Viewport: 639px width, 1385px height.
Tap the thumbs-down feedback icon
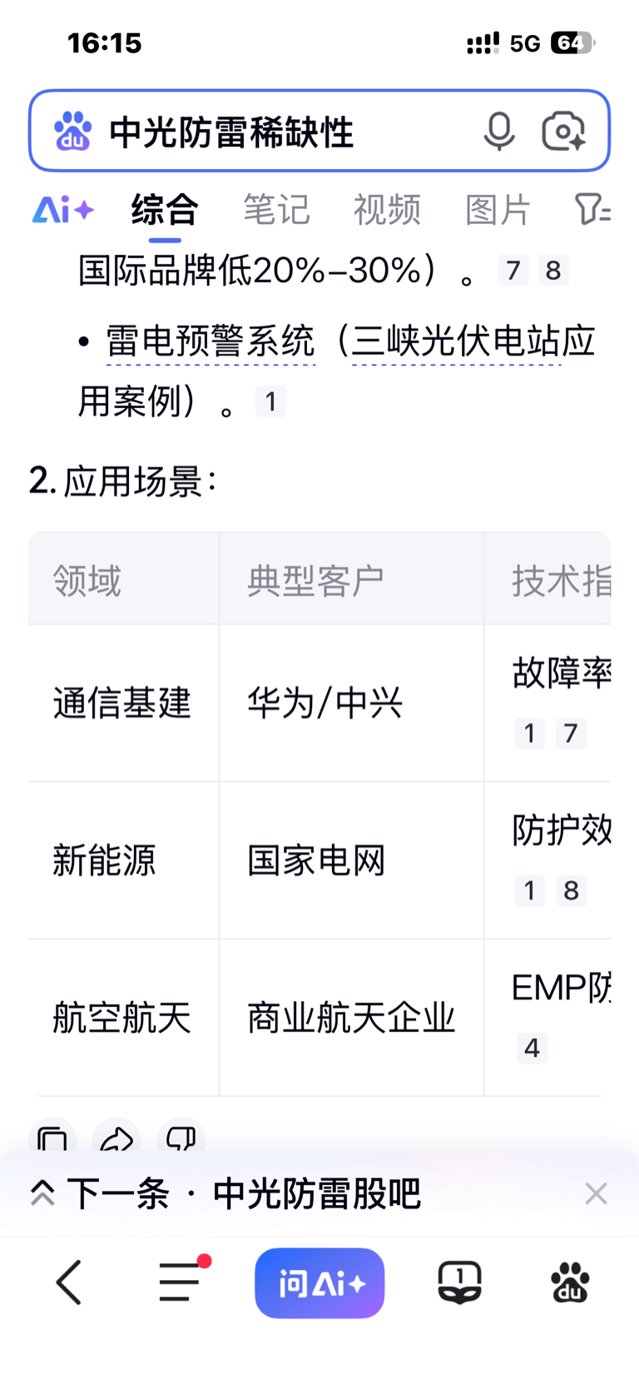point(181,1138)
